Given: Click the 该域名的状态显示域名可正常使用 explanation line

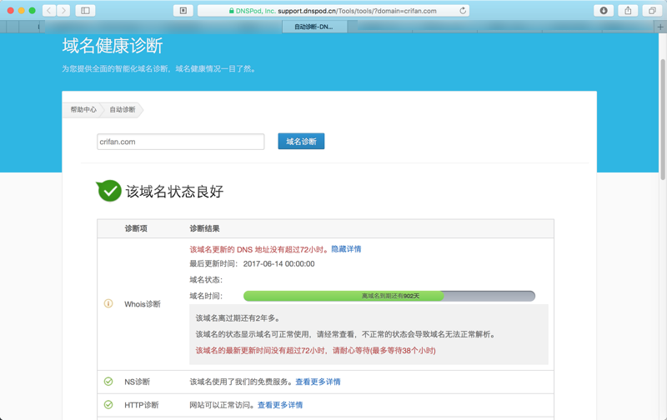Looking at the screenshot, I should (346, 334).
